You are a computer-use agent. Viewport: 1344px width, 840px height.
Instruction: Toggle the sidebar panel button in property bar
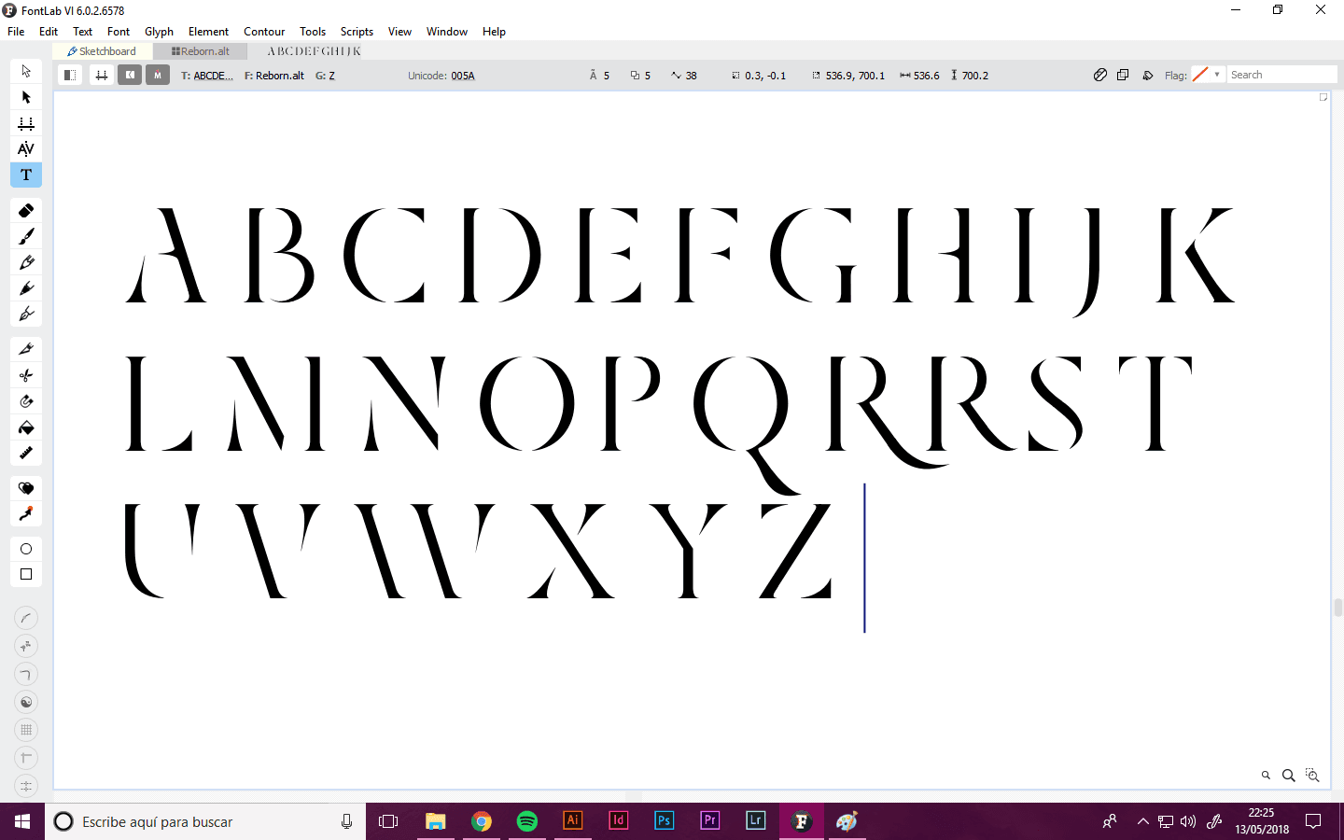[70, 75]
